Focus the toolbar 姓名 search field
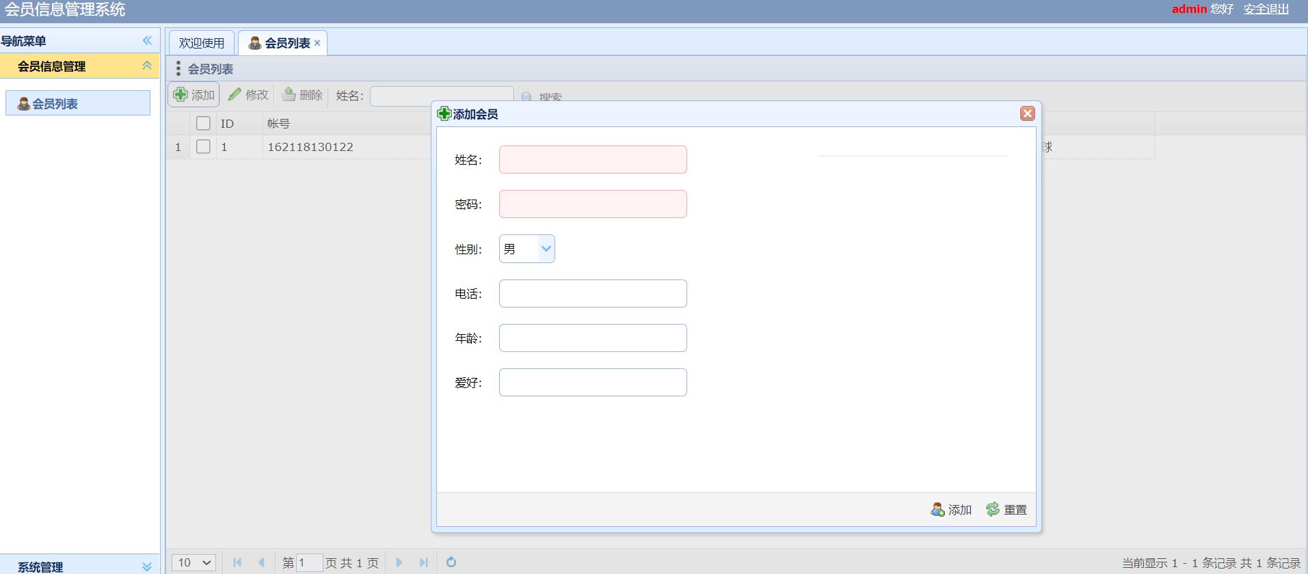Viewport: 1308px width, 574px height. point(442,96)
